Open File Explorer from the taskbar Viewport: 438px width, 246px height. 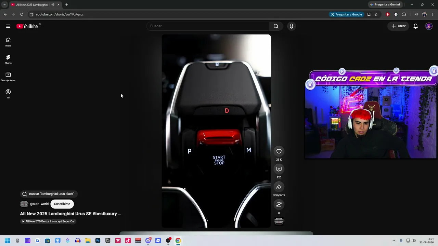88,241
